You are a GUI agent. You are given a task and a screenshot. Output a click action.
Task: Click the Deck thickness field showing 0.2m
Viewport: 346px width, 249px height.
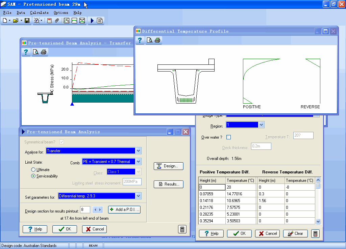tap(261, 146)
